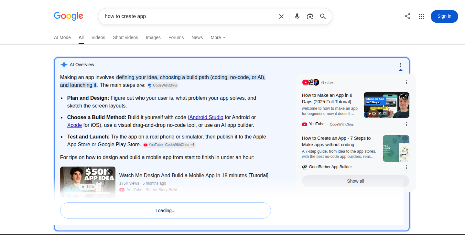Click the '175K views · 5 months ago' text
The height and width of the screenshot is (235, 465).
[143, 183]
